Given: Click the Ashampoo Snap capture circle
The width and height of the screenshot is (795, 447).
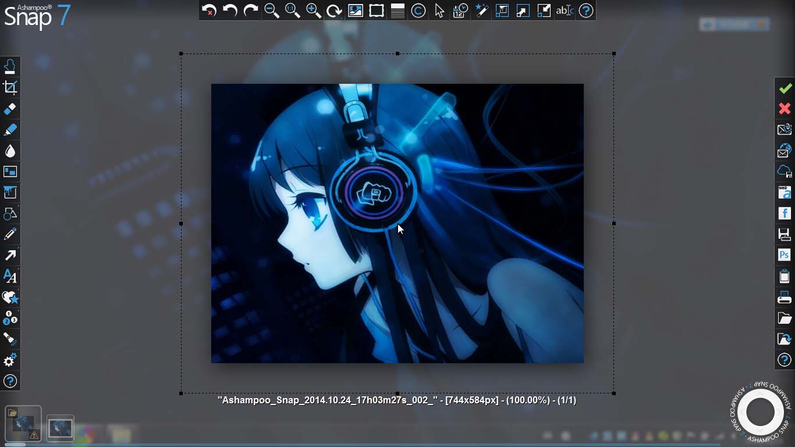Looking at the screenshot, I should coord(760,411).
